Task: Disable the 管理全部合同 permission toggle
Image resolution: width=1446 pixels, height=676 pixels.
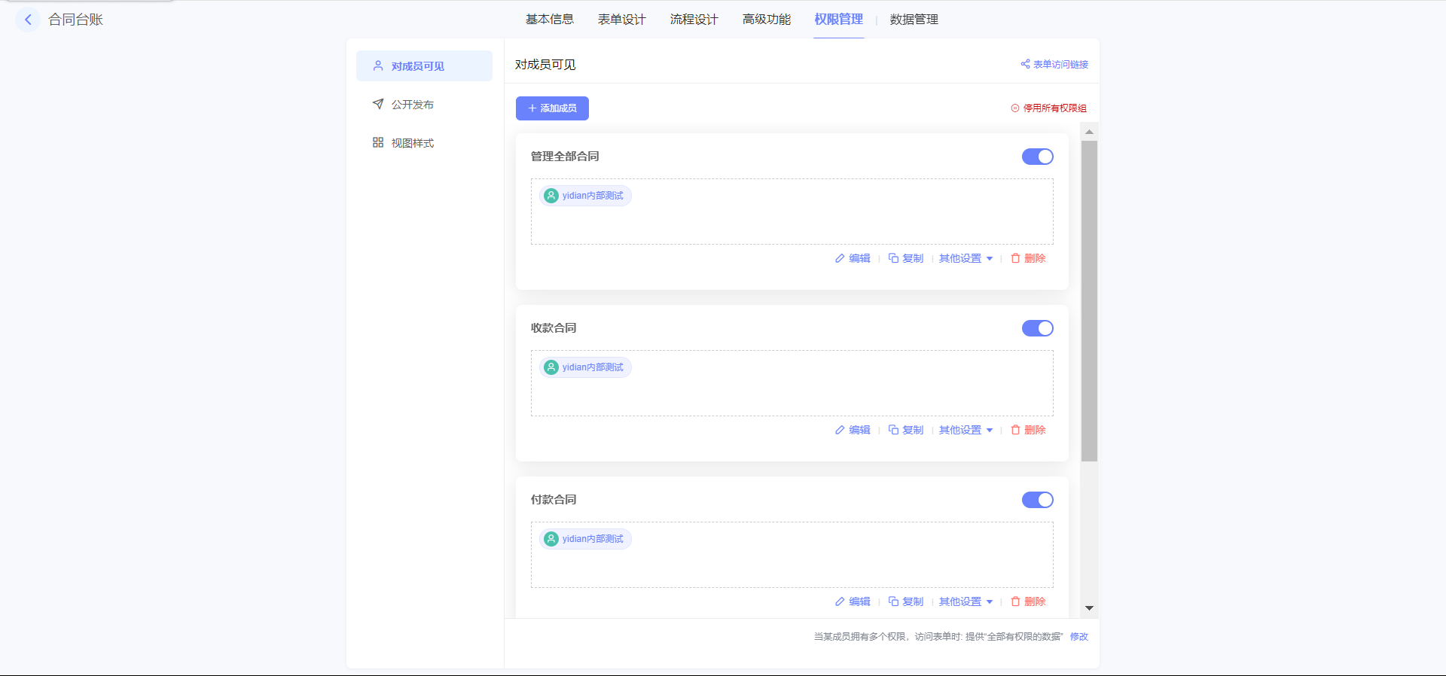Action: (x=1037, y=157)
